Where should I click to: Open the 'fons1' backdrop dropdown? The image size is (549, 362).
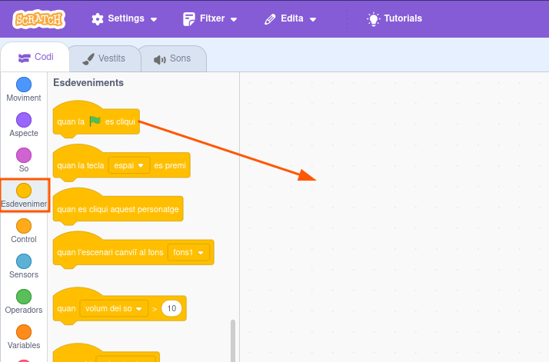(x=188, y=252)
